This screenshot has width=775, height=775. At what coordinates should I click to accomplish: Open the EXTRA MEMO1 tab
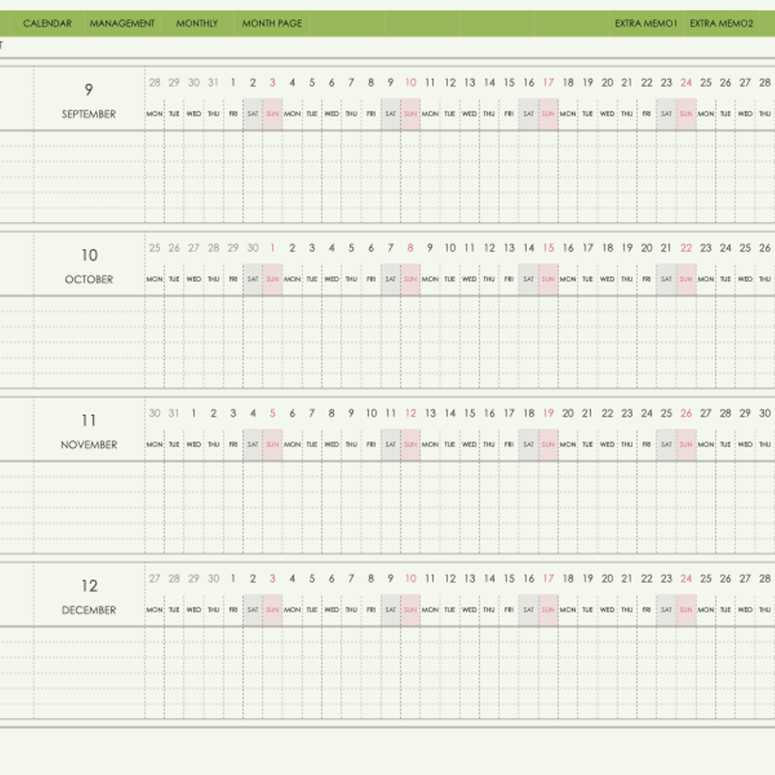[645, 24]
